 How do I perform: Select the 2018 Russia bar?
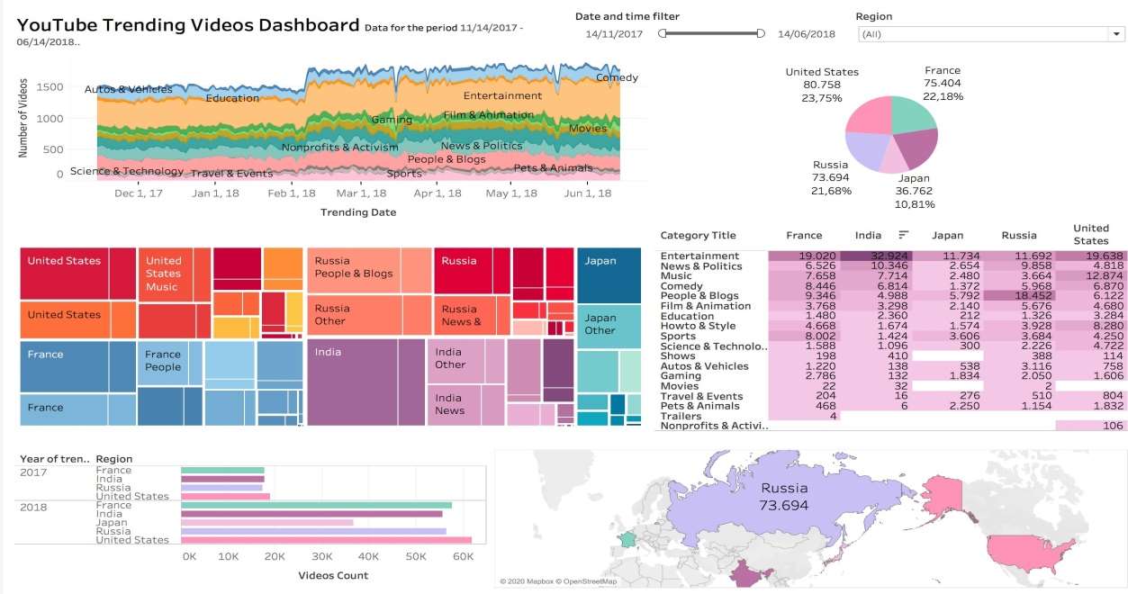(x=313, y=532)
